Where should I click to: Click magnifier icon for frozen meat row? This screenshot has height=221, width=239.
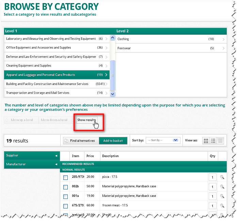point(222,206)
